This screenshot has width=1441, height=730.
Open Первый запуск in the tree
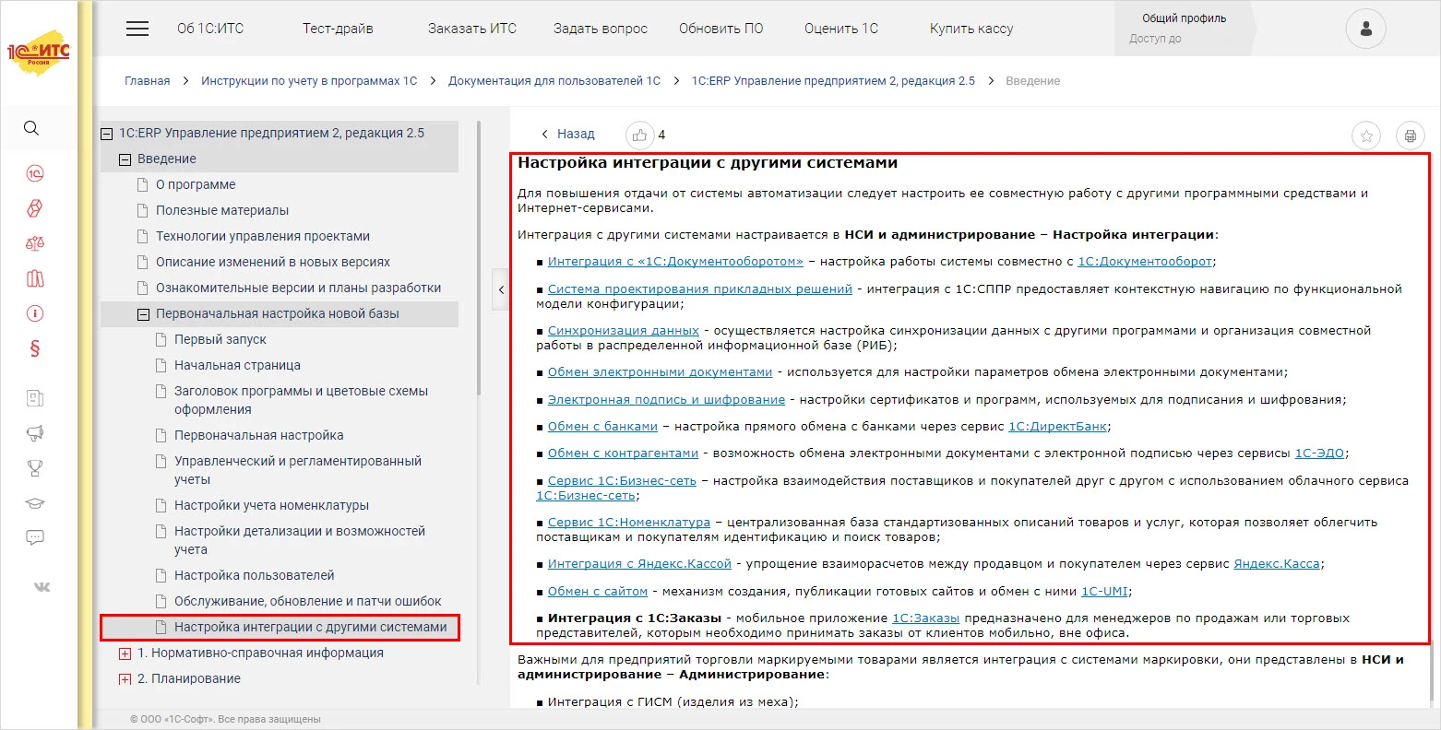coord(220,340)
